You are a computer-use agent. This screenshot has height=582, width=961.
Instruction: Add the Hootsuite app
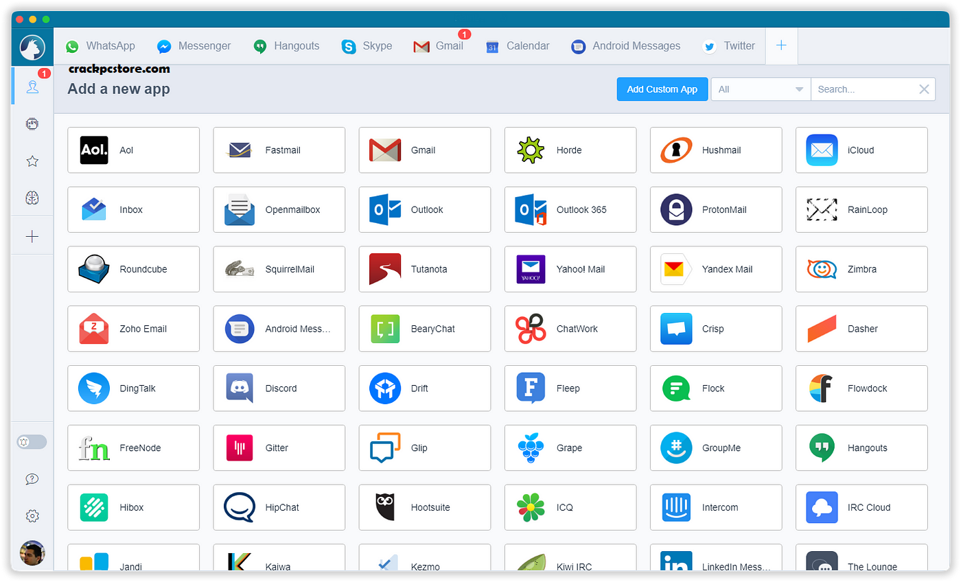(425, 508)
